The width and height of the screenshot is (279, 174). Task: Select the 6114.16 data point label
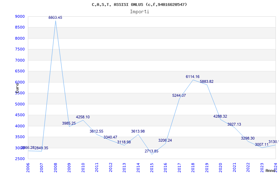tap(193, 77)
